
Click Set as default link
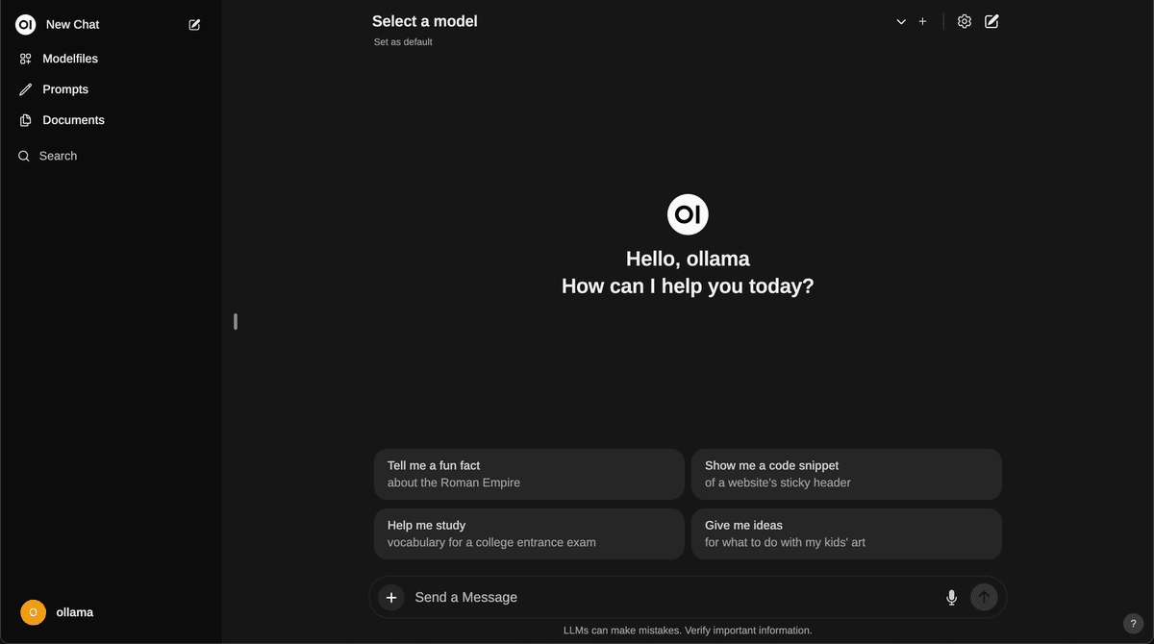[403, 42]
